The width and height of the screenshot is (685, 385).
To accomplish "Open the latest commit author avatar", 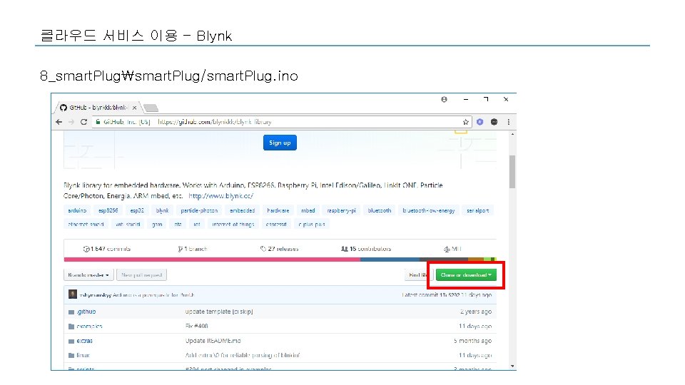I will click(73, 294).
